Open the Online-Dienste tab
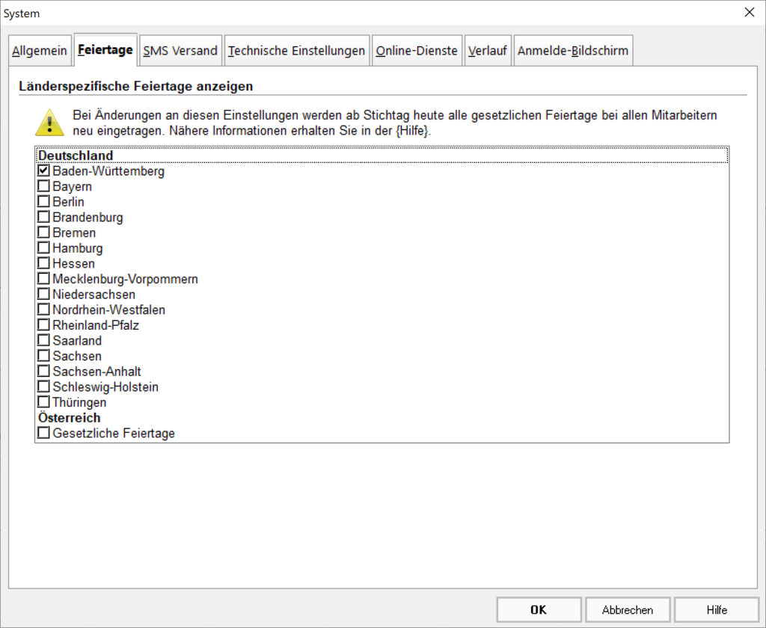The height and width of the screenshot is (628, 766). tap(417, 51)
